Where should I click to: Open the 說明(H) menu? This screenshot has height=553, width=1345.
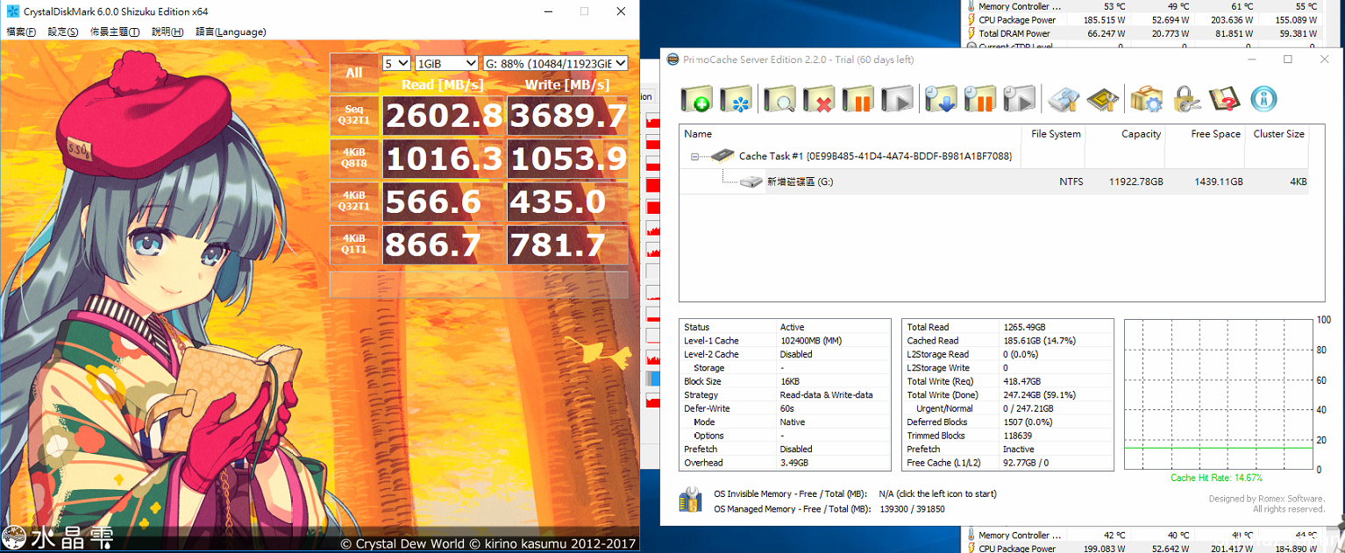(167, 32)
